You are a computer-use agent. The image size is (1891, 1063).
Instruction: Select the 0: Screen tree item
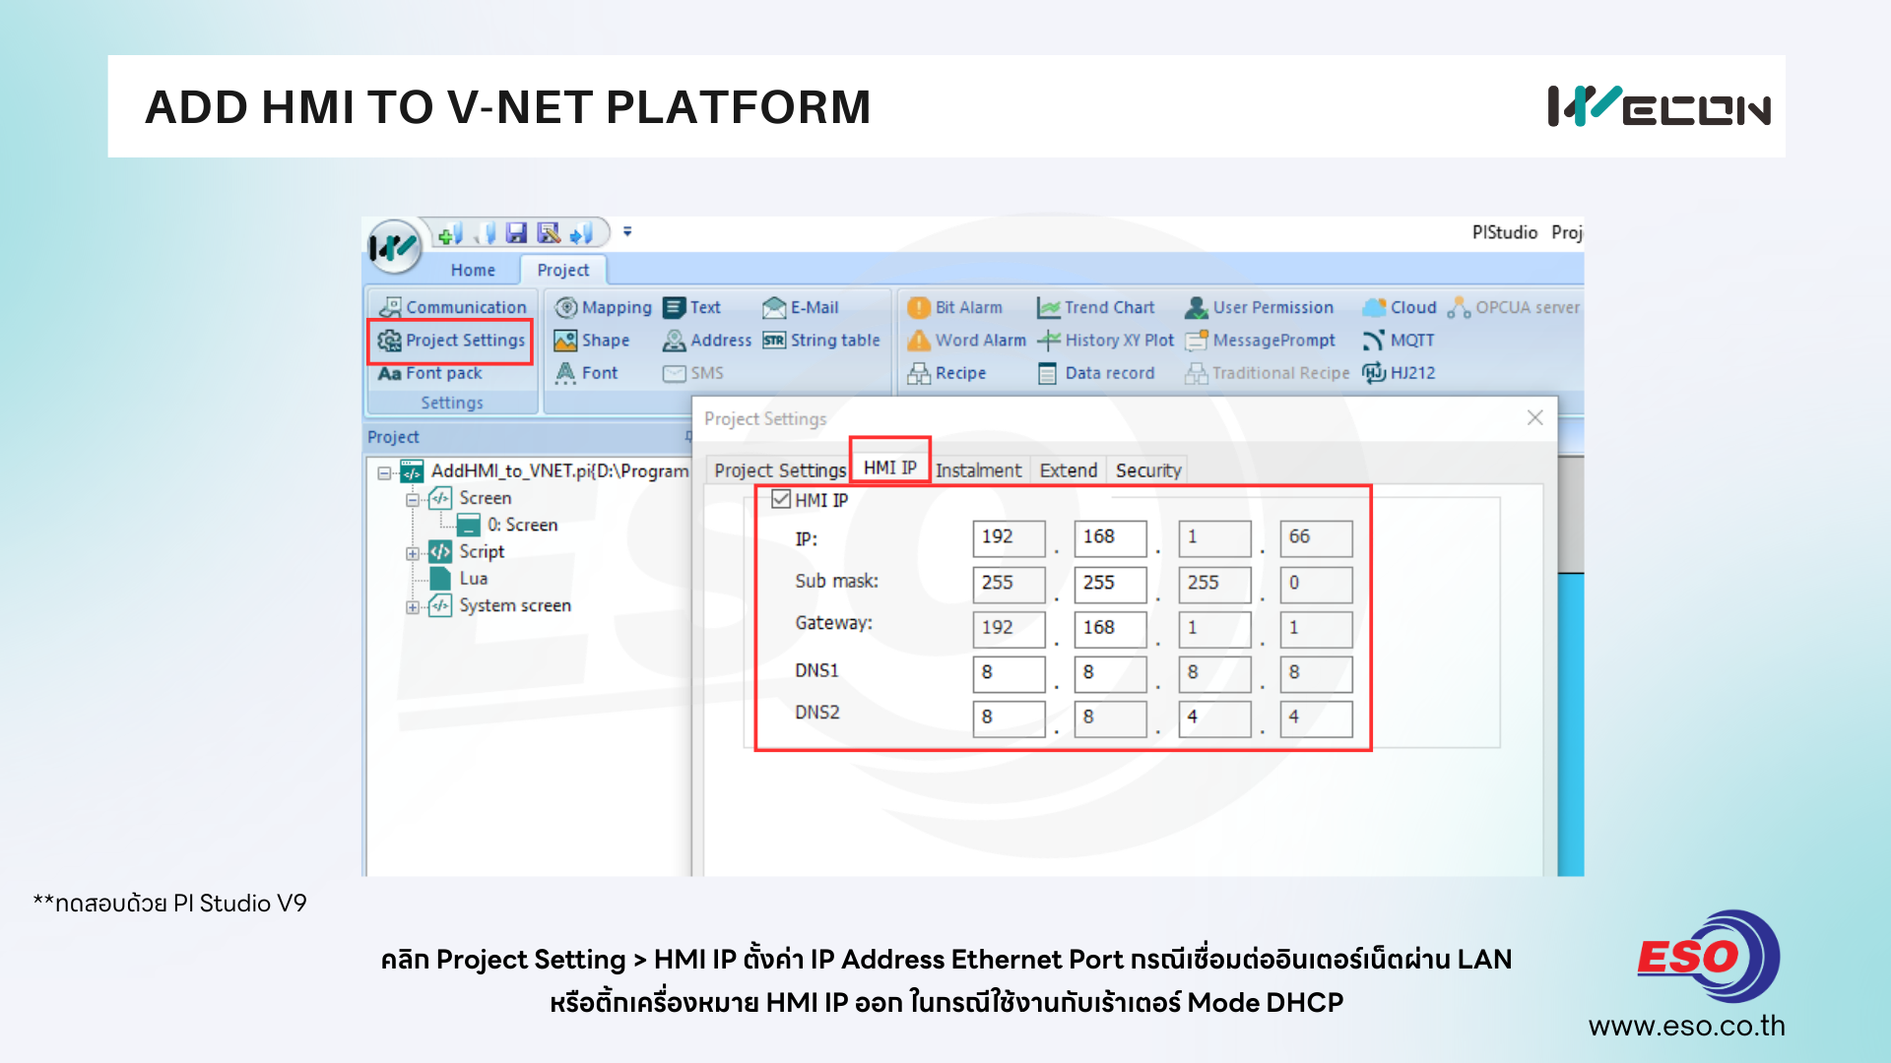click(521, 526)
